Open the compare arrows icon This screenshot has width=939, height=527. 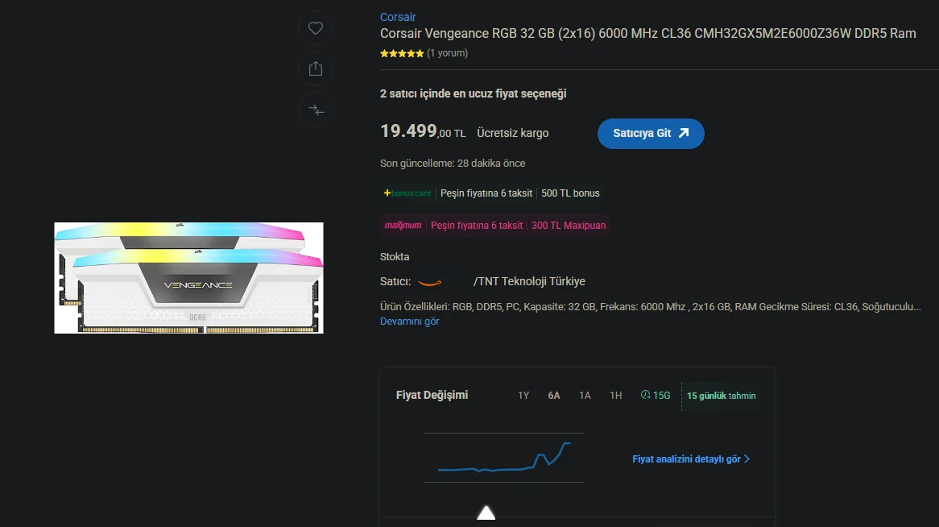coord(316,110)
